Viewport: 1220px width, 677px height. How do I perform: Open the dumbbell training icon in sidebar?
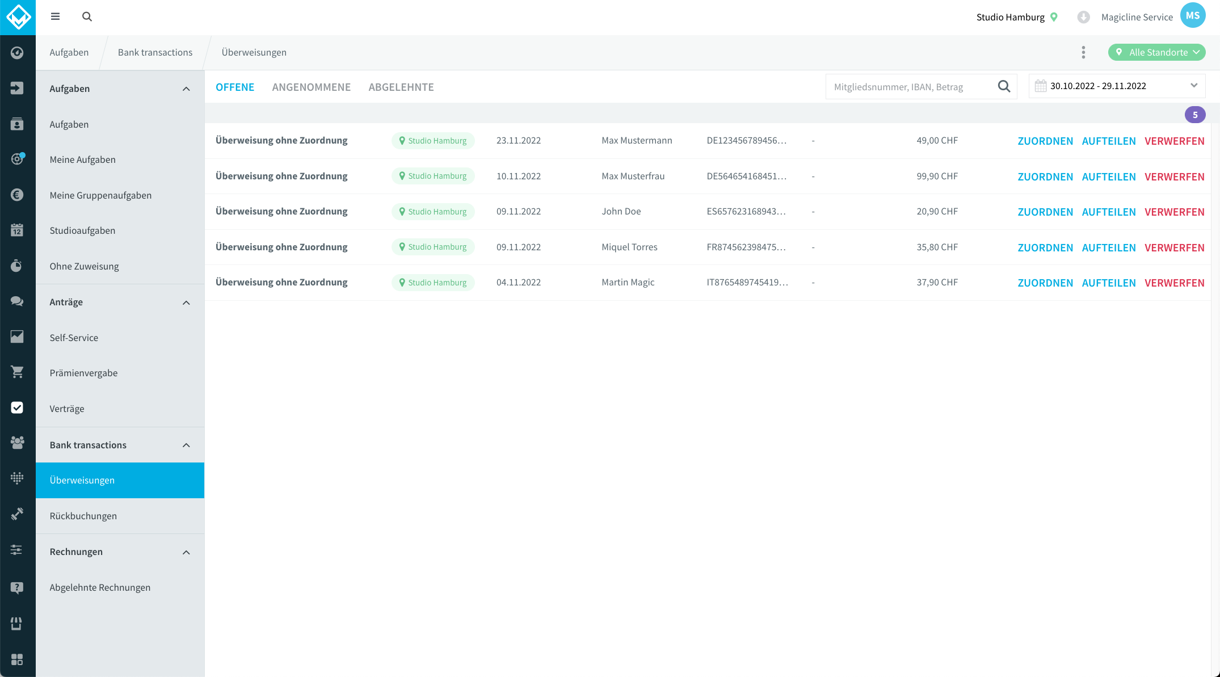click(x=17, y=514)
